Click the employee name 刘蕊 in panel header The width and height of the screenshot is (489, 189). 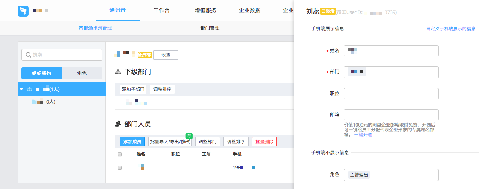click(313, 12)
